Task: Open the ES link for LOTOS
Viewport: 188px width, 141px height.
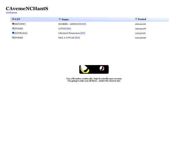Action: click(69, 29)
